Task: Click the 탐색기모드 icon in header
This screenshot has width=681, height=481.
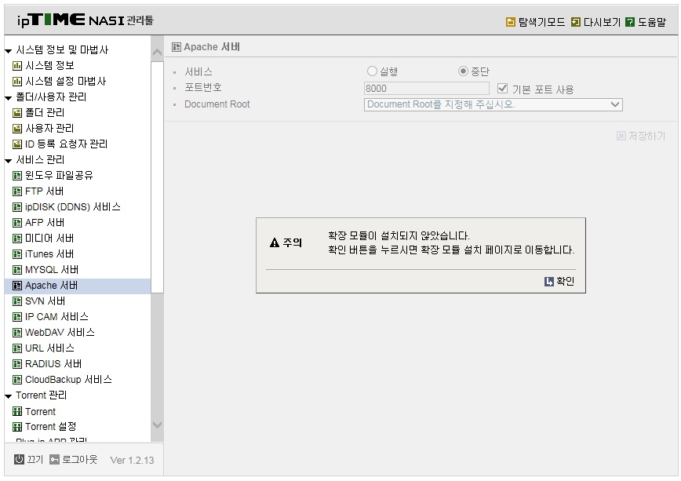Action: coord(511,22)
